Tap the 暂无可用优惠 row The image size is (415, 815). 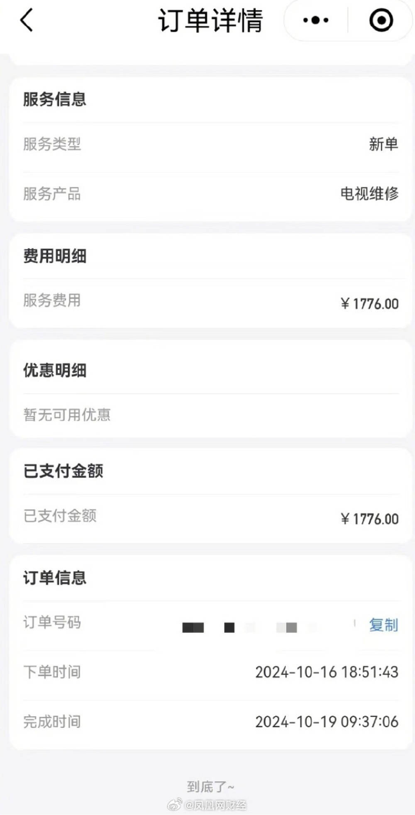(67, 415)
